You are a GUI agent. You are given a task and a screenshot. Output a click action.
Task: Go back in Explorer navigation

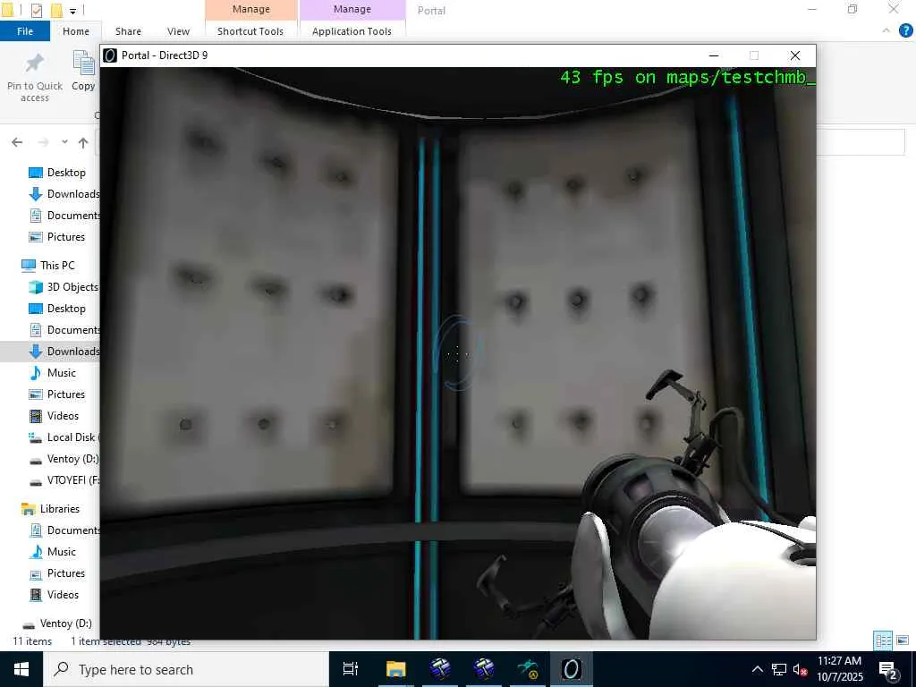17,142
